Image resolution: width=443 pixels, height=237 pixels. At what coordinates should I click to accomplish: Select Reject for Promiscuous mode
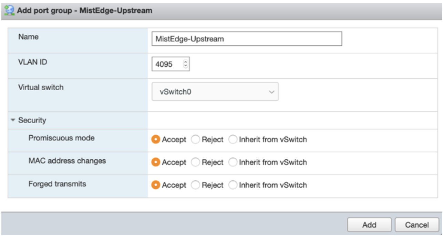point(195,140)
